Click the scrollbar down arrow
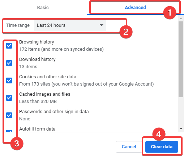This screenshot has height=157, width=184. [181, 129]
